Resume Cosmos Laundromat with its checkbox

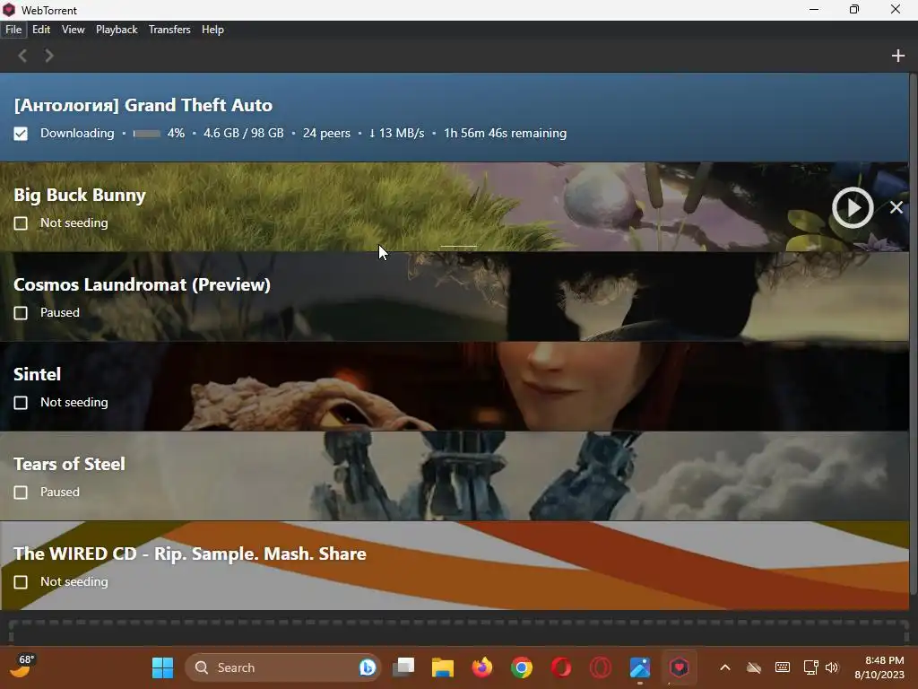(21, 313)
